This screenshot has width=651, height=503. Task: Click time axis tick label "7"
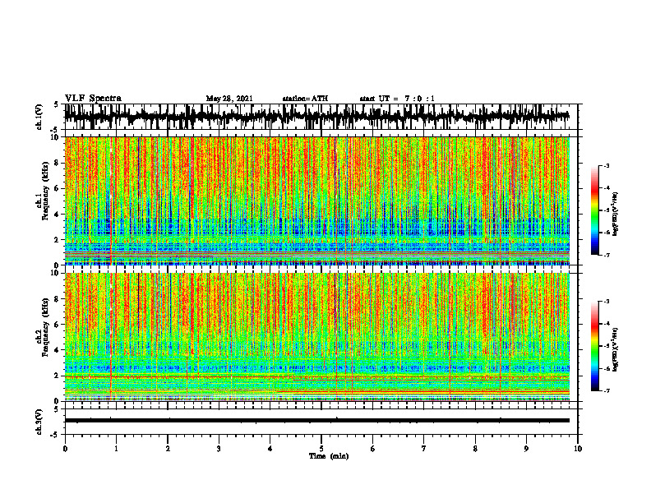pos(424,449)
